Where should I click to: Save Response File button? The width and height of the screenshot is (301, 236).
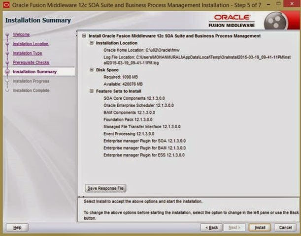pyautogui.click(x=105, y=188)
